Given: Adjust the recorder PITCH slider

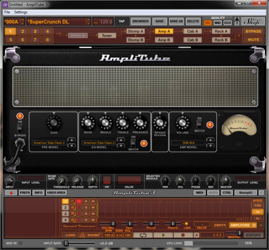Looking at the screenshot, I should coord(151,224).
